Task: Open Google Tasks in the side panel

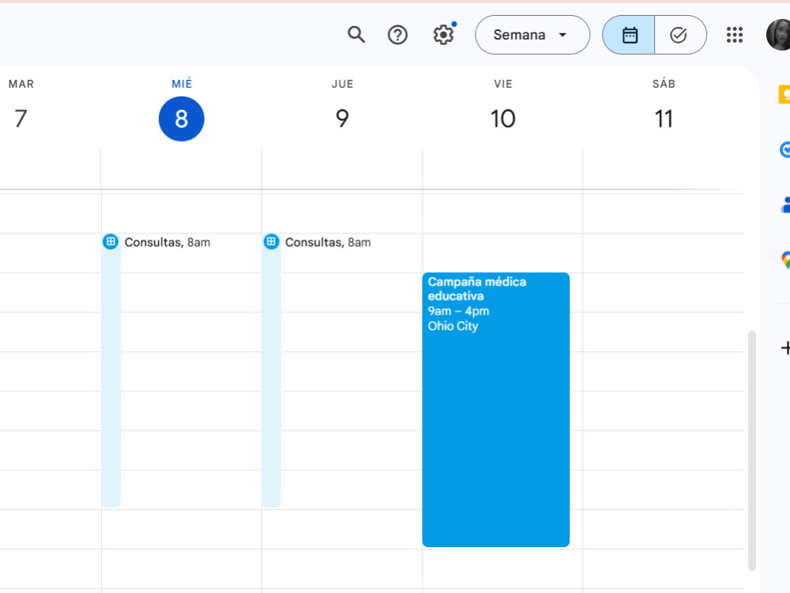Action: [x=784, y=149]
